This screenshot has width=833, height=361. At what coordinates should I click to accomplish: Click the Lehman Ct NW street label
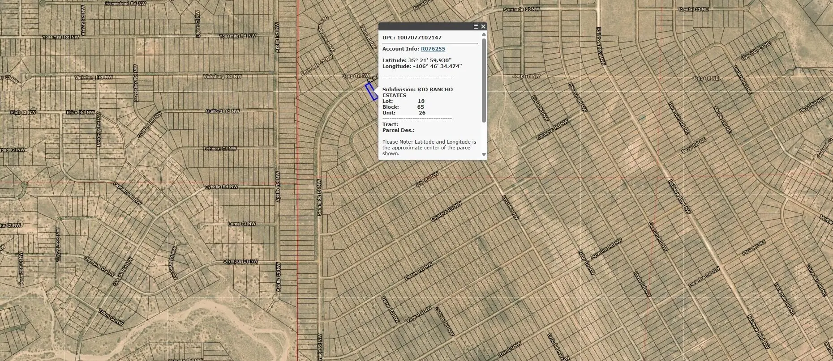pos(220,149)
